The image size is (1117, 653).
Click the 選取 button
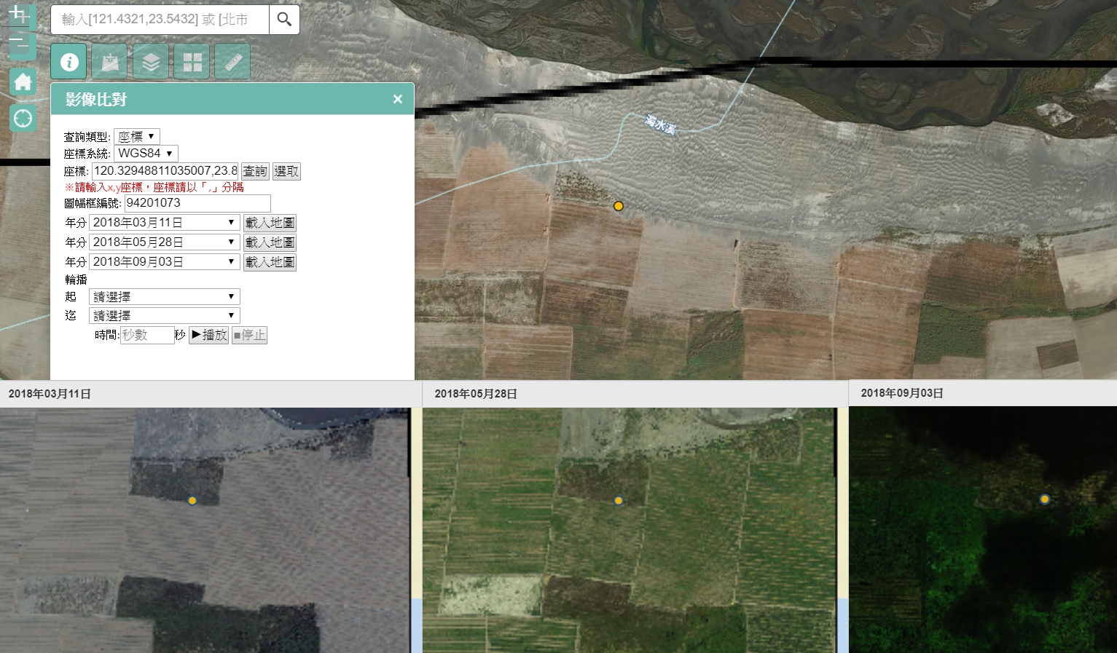286,171
